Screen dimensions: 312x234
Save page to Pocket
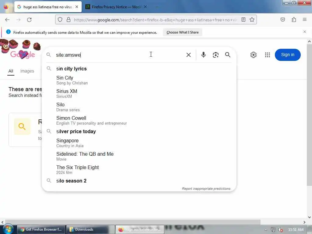point(283,19)
